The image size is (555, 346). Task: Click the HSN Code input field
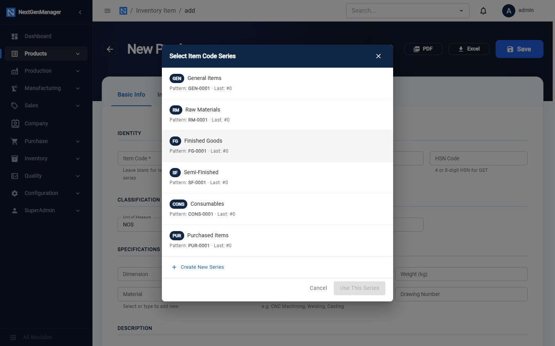point(479,158)
